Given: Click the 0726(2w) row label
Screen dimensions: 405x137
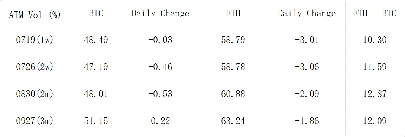Looking at the screenshot, I should click(x=35, y=68).
